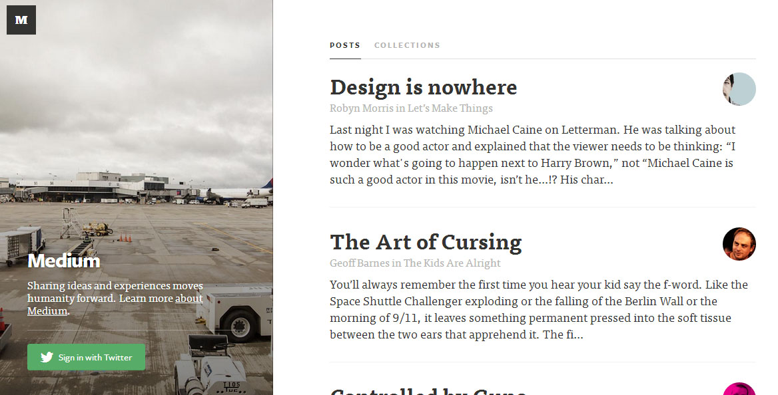The image size is (778, 395).
Task: Click the airport cover photo
Action: coord(133,133)
